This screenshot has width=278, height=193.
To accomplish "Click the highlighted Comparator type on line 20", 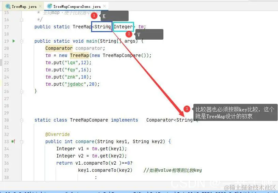I will (x=59, y=48).
